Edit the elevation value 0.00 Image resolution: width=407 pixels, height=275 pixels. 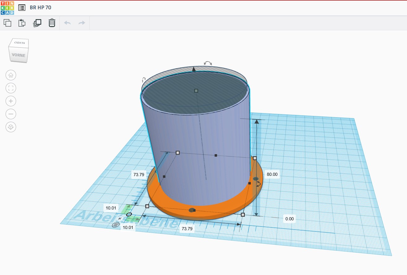289,219
